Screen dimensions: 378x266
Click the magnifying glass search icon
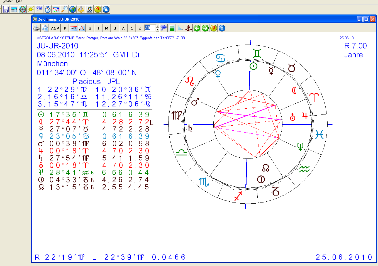pyautogui.click(x=64, y=9)
